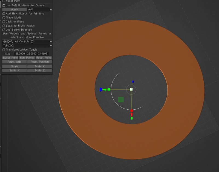219x172 pixels.
Task: Enable Use Soft Booleans for Voxels
Action: click(x=4, y=5)
